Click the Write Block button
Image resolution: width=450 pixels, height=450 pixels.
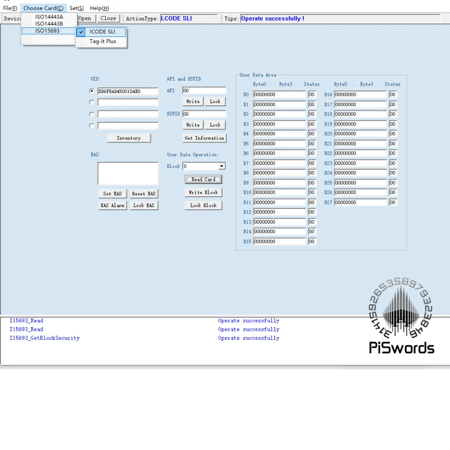point(203,192)
